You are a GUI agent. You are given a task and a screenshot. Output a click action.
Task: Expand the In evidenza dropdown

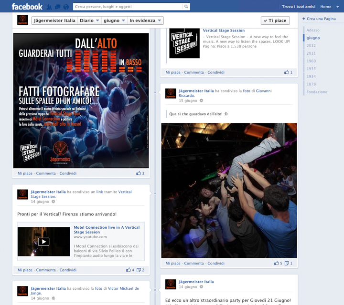(x=145, y=20)
